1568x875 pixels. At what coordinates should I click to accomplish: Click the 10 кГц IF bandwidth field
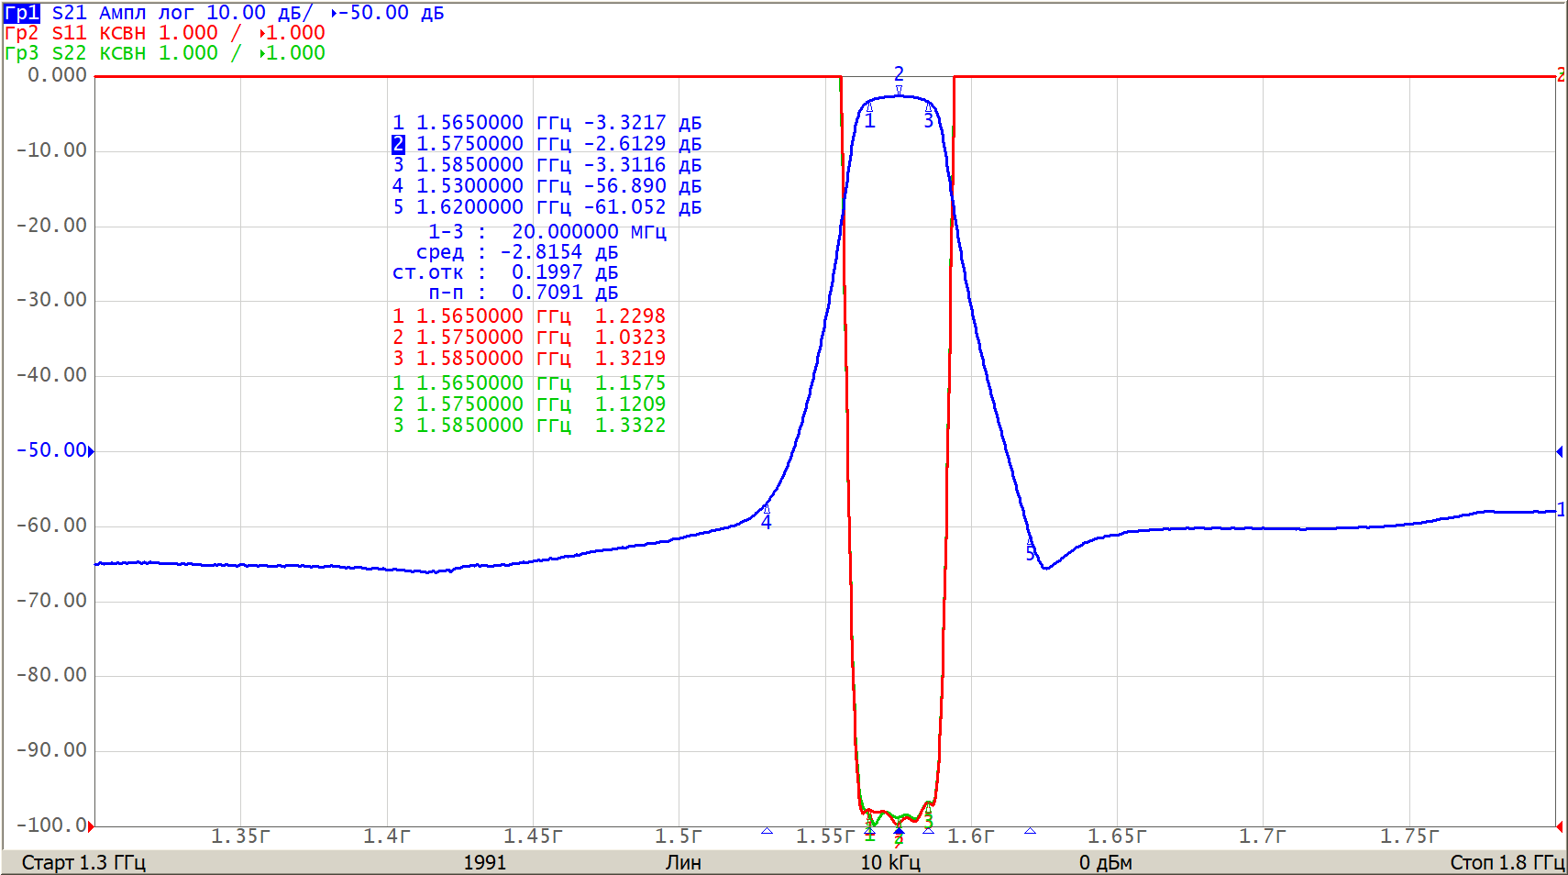[x=889, y=862]
